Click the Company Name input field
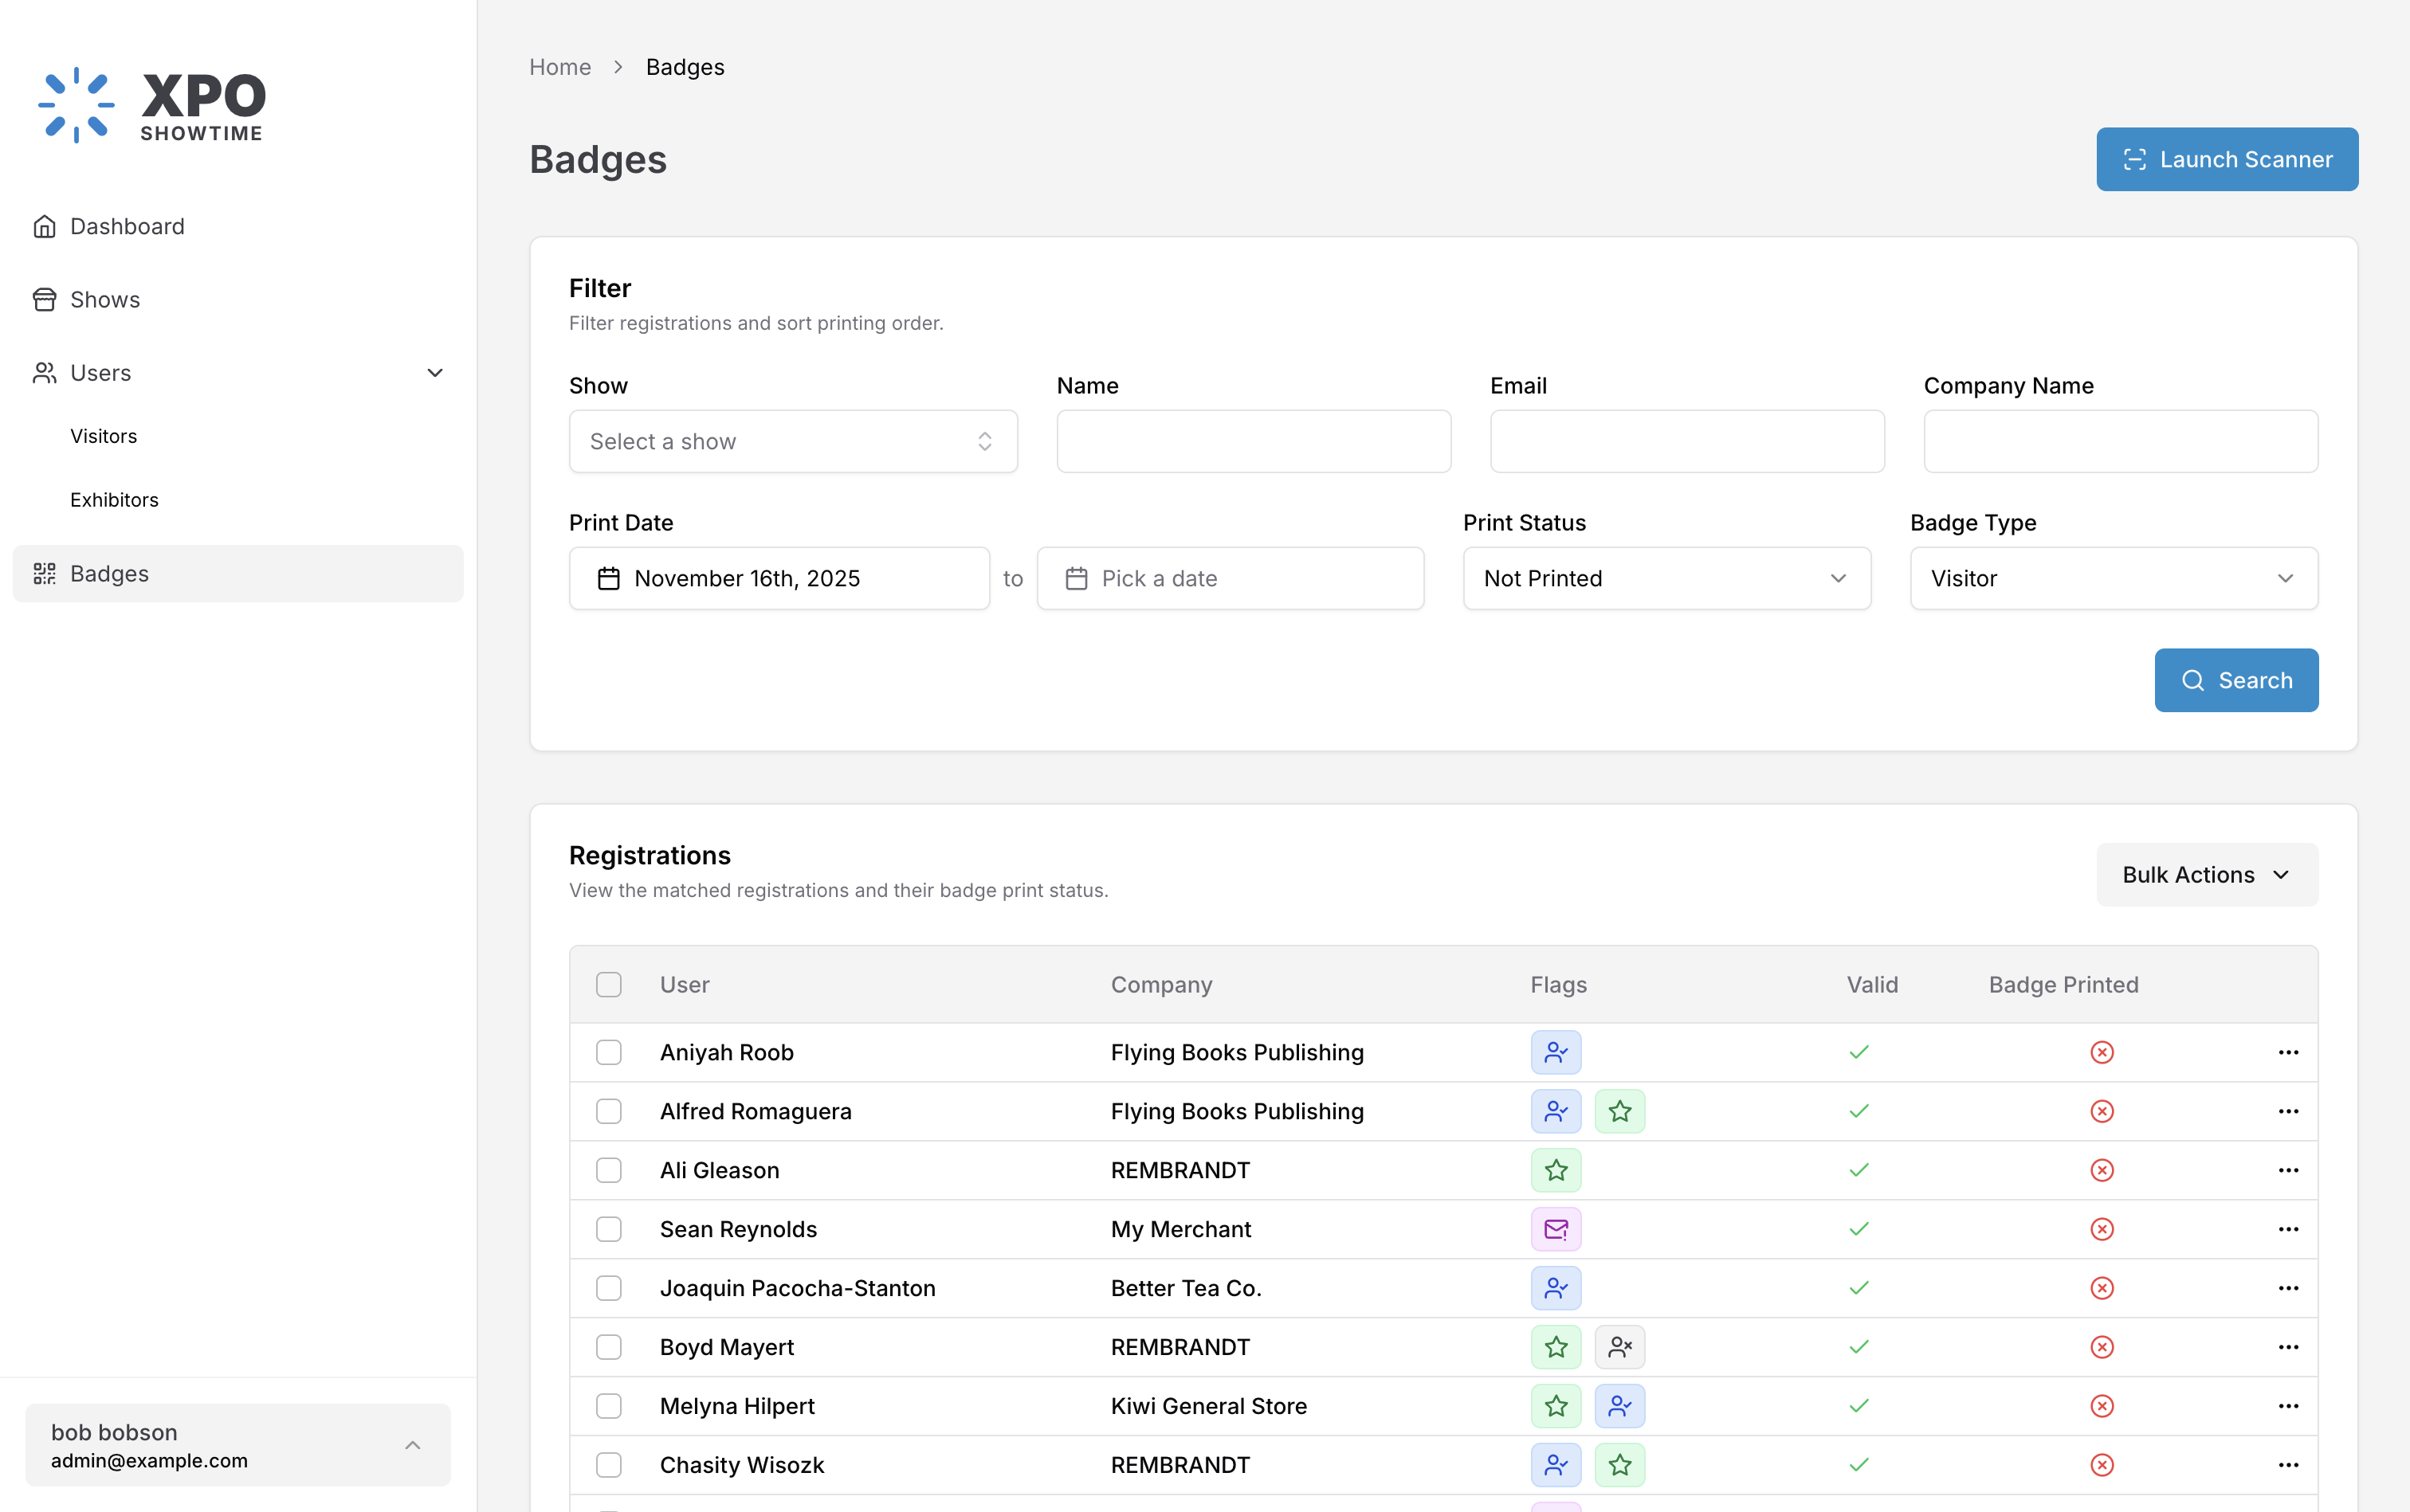Viewport: 2410px width, 1512px height. pyautogui.click(x=2120, y=441)
